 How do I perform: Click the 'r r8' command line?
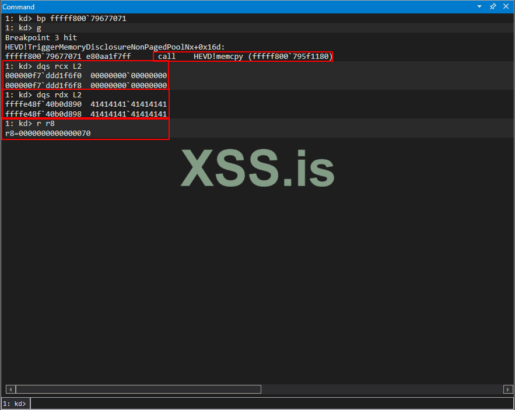coord(30,124)
